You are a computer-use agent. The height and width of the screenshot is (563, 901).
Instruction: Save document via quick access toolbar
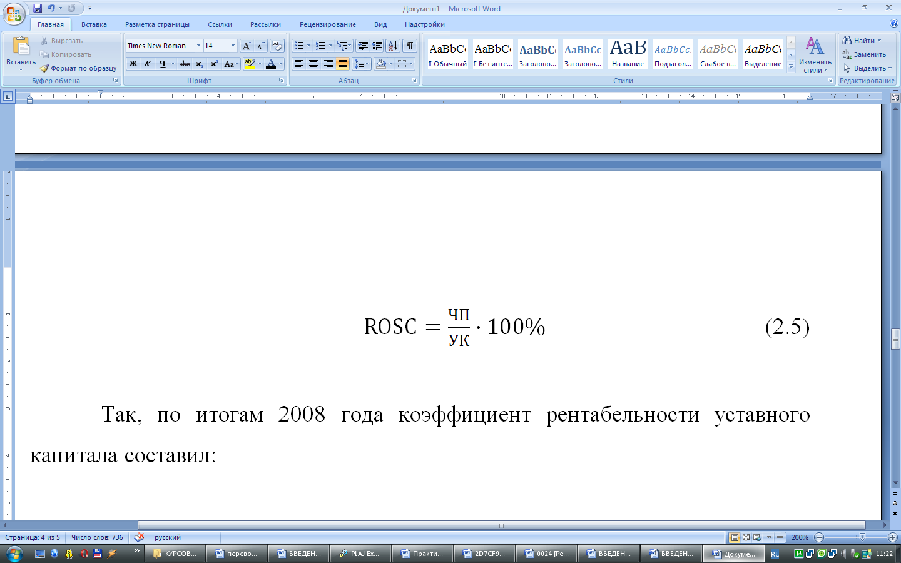coord(38,8)
